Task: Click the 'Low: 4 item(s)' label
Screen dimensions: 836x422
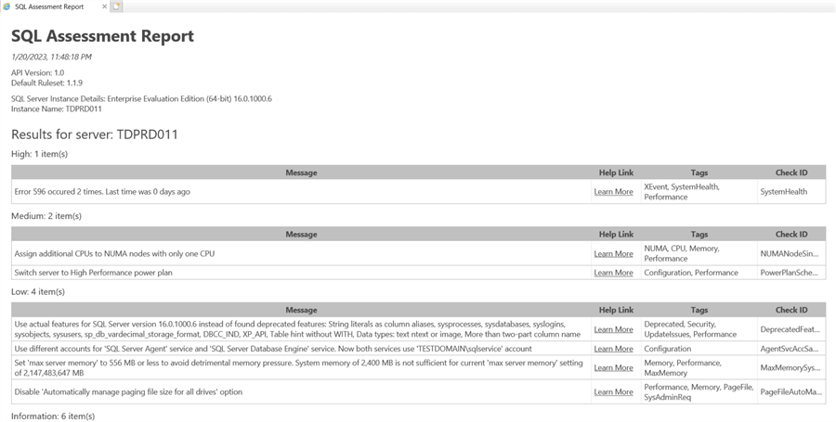Action: point(37,291)
